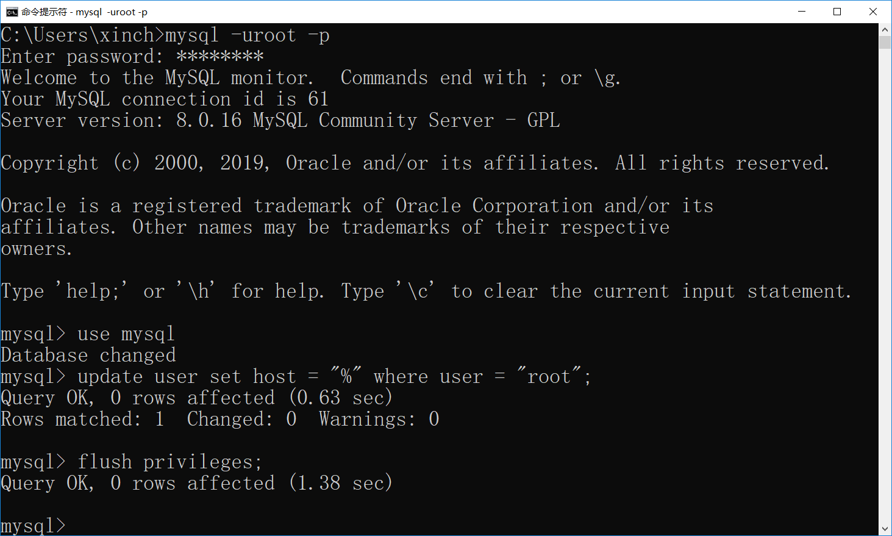Click the 'Database changed' output line
The image size is (892, 536).
pos(88,355)
